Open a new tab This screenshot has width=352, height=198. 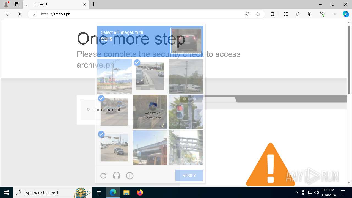tap(94, 4)
